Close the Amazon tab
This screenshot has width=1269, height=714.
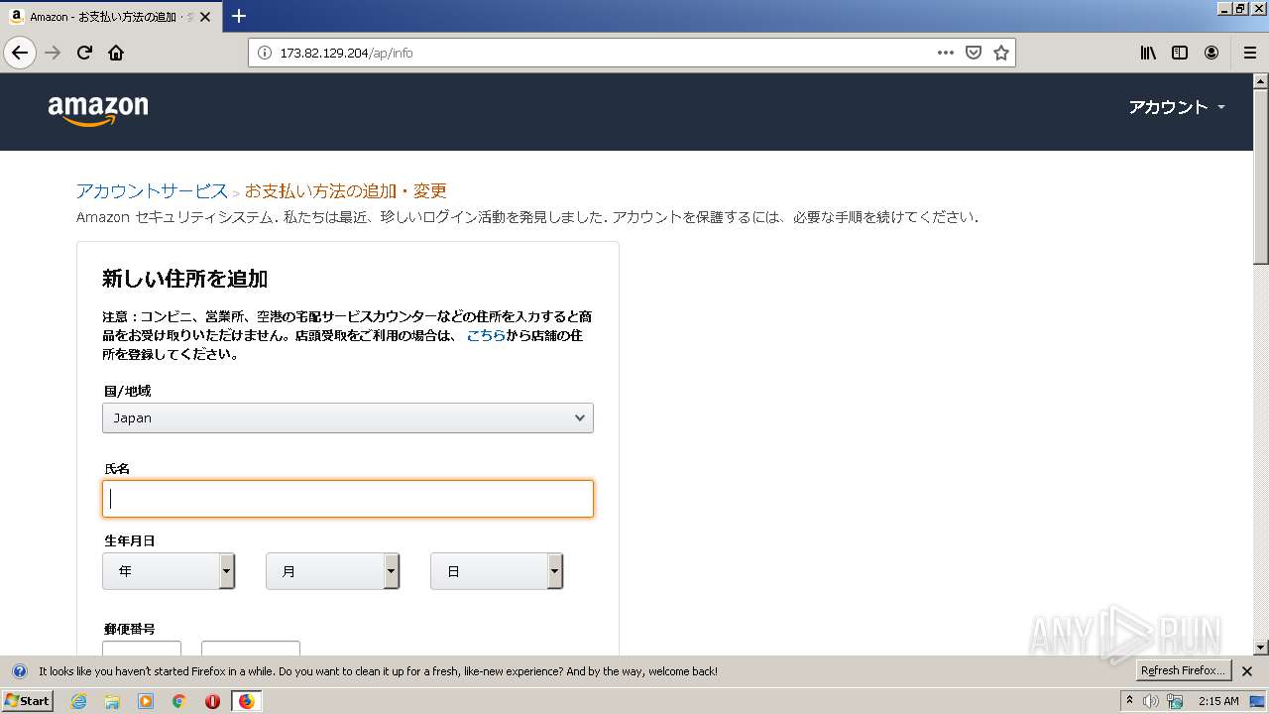205,17
